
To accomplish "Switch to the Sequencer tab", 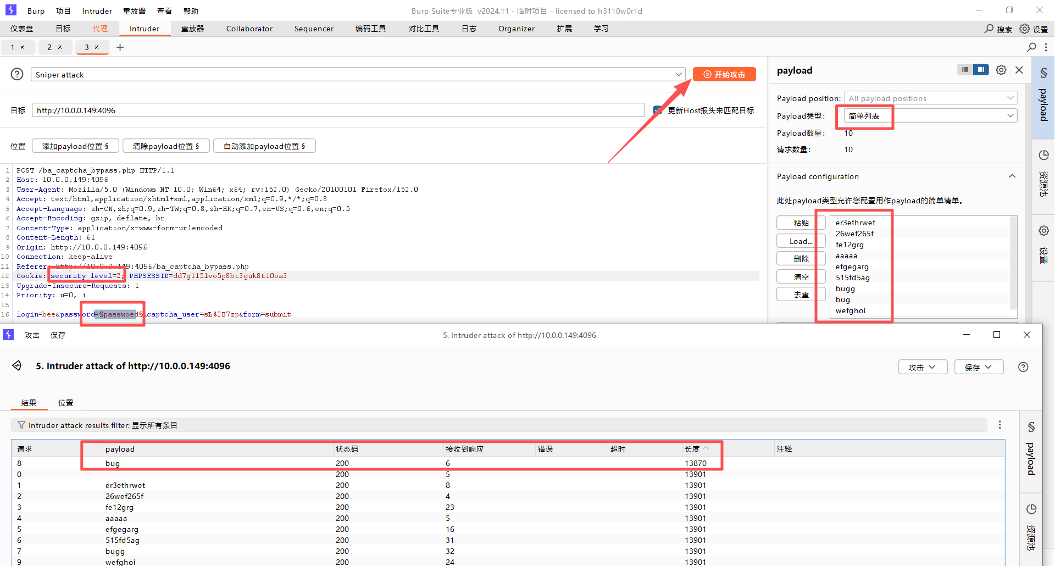I will coord(314,29).
